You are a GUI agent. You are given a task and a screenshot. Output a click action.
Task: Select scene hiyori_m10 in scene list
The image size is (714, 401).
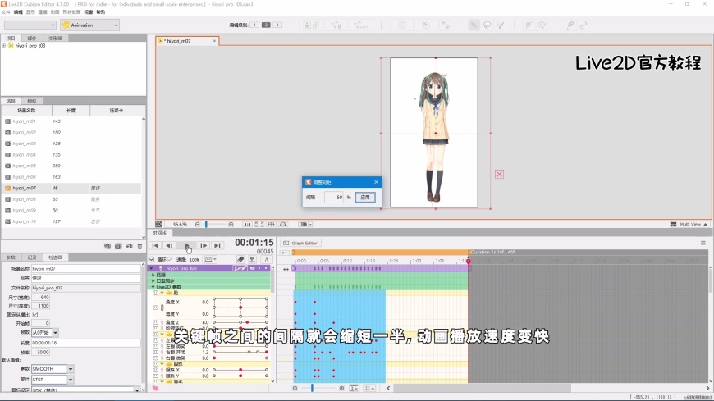pyautogui.click(x=71, y=221)
